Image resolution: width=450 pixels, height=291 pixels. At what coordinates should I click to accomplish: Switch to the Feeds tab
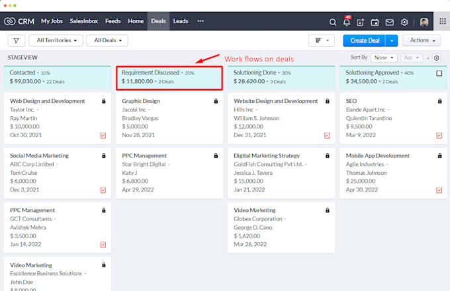click(x=112, y=21)
